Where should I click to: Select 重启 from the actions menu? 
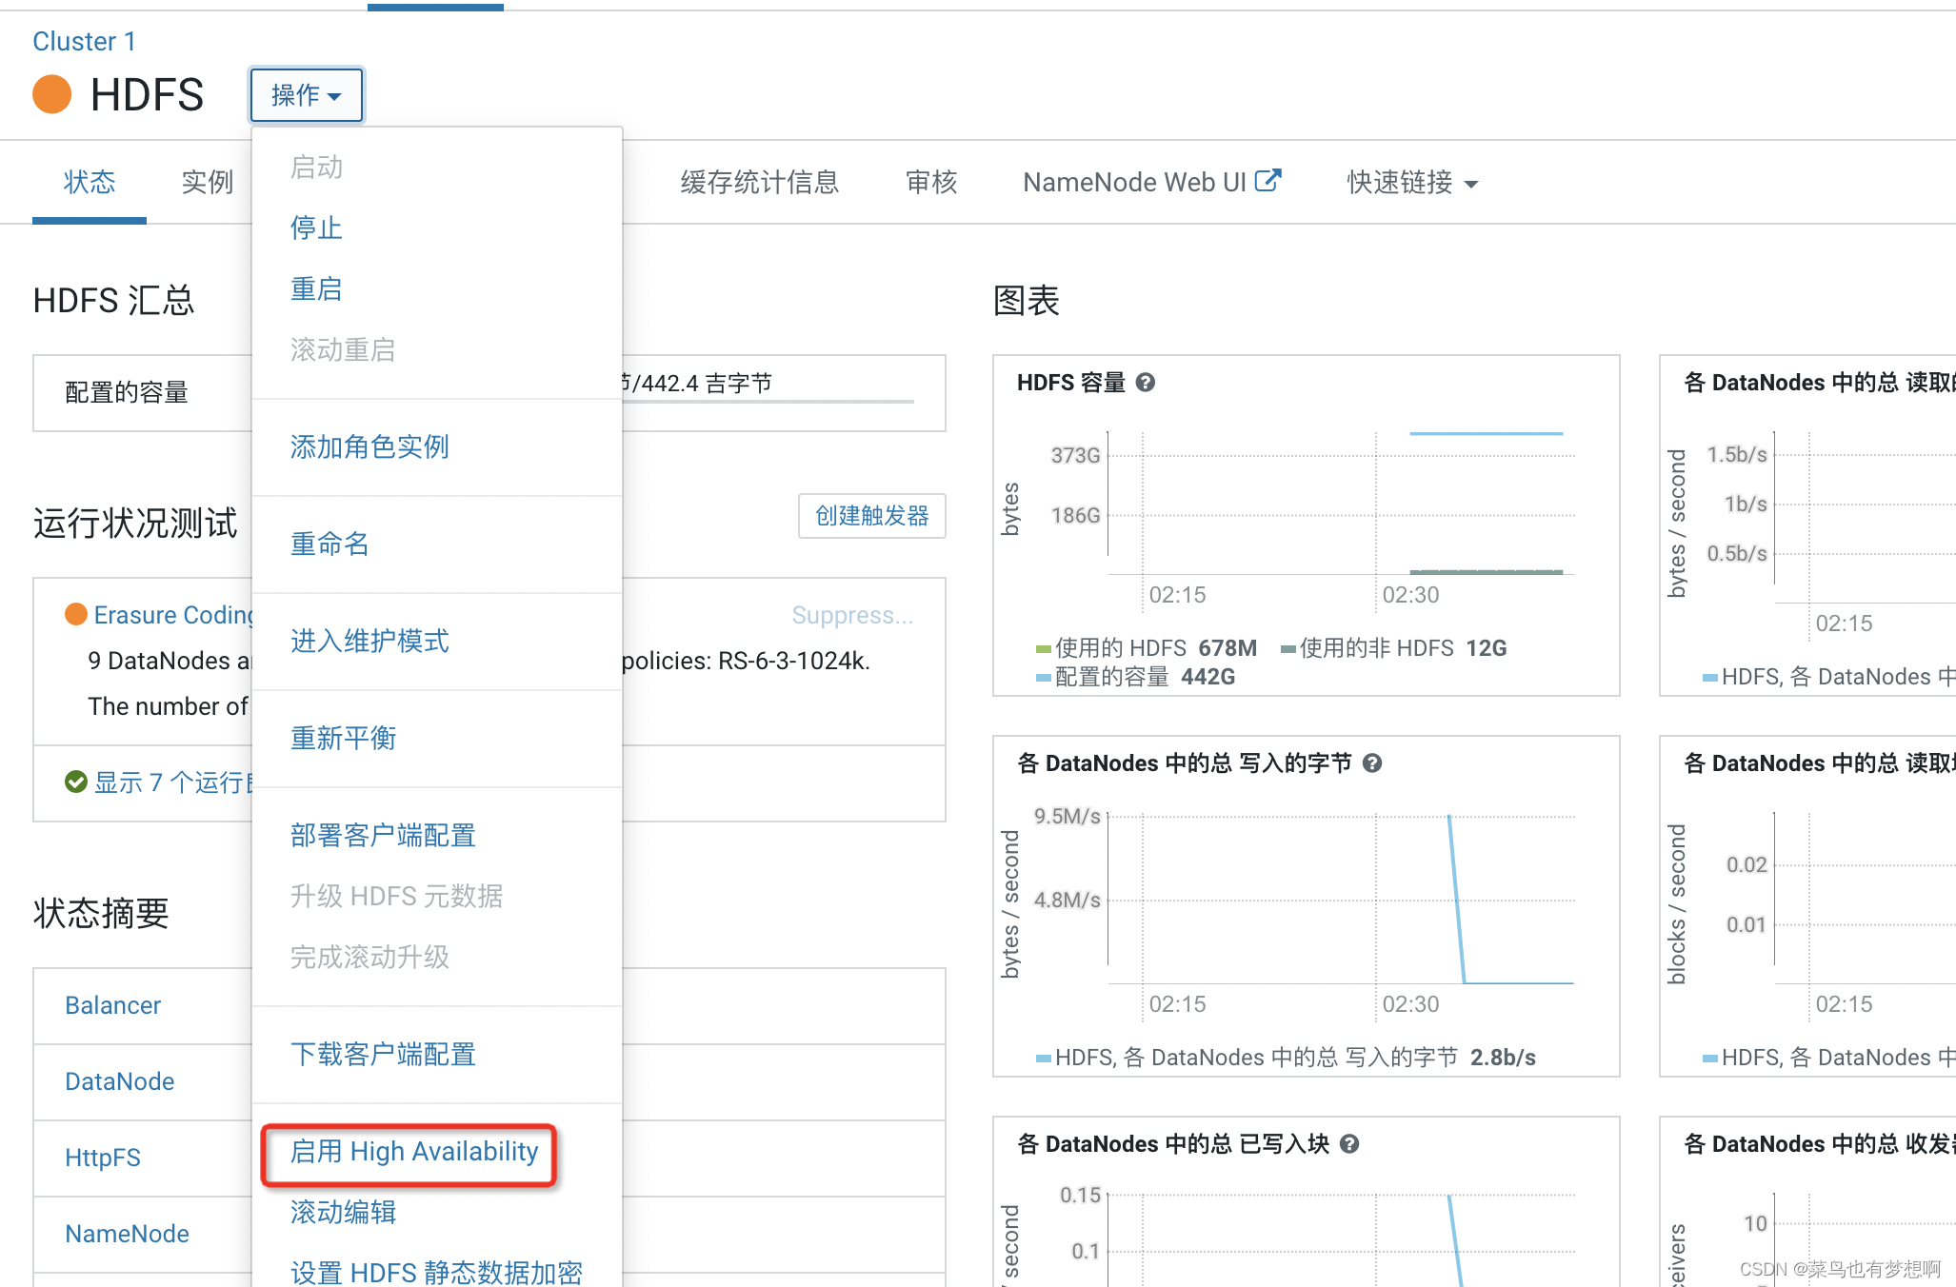316,288
